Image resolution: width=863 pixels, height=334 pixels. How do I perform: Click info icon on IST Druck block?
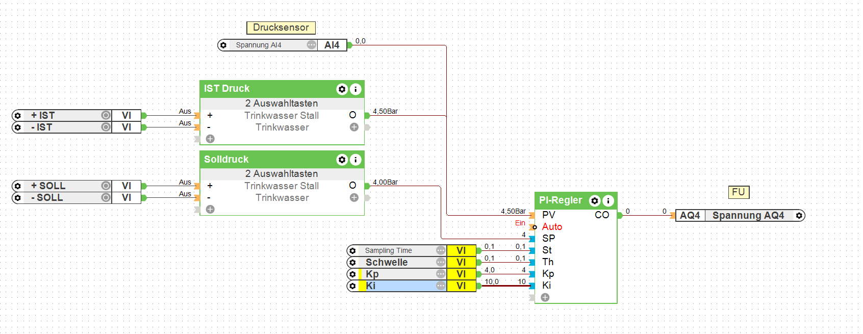[x=356, y=89]
